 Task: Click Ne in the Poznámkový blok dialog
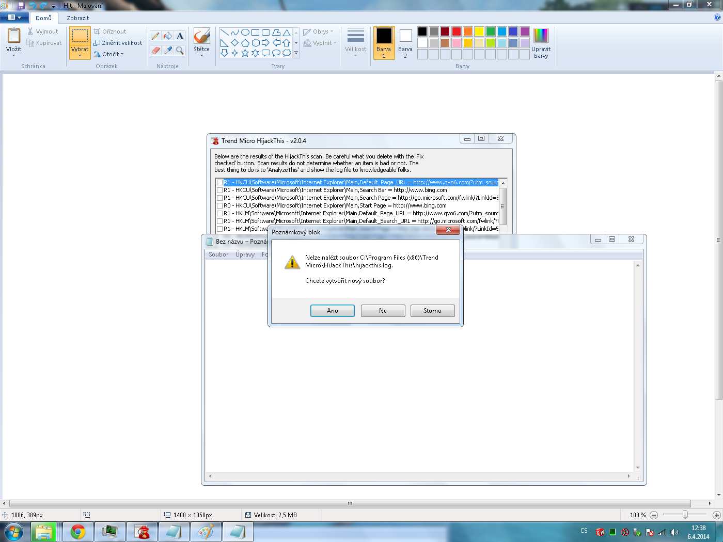point(383,311)
